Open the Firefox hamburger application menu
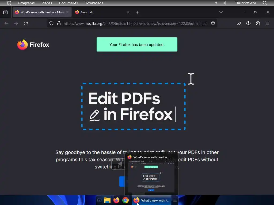The image size is (274, 205). click(268, 23)
